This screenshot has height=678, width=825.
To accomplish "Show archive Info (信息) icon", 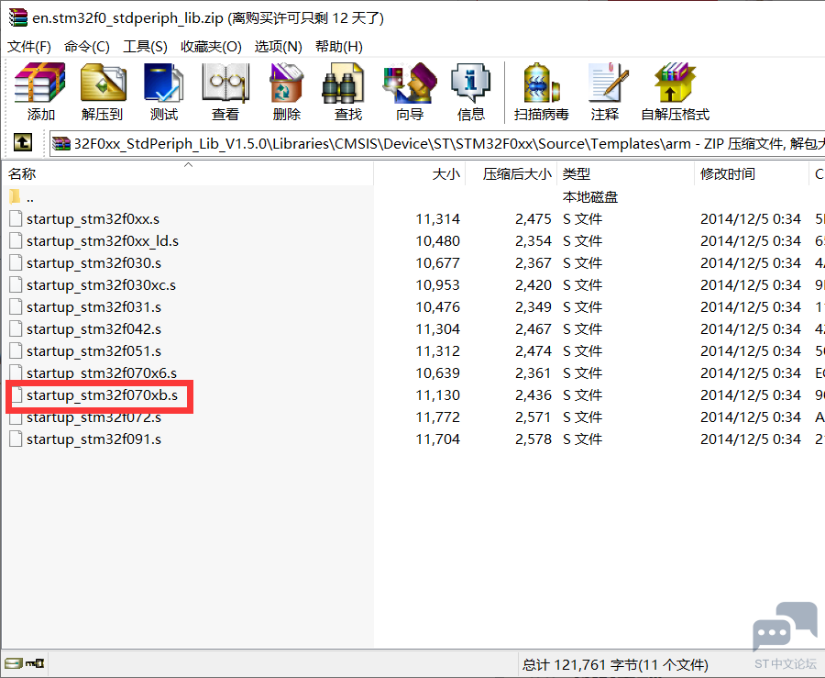I will 471,83.
